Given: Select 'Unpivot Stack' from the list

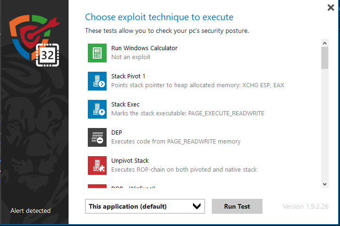Looking at the screenshot, I should point(130,160).
